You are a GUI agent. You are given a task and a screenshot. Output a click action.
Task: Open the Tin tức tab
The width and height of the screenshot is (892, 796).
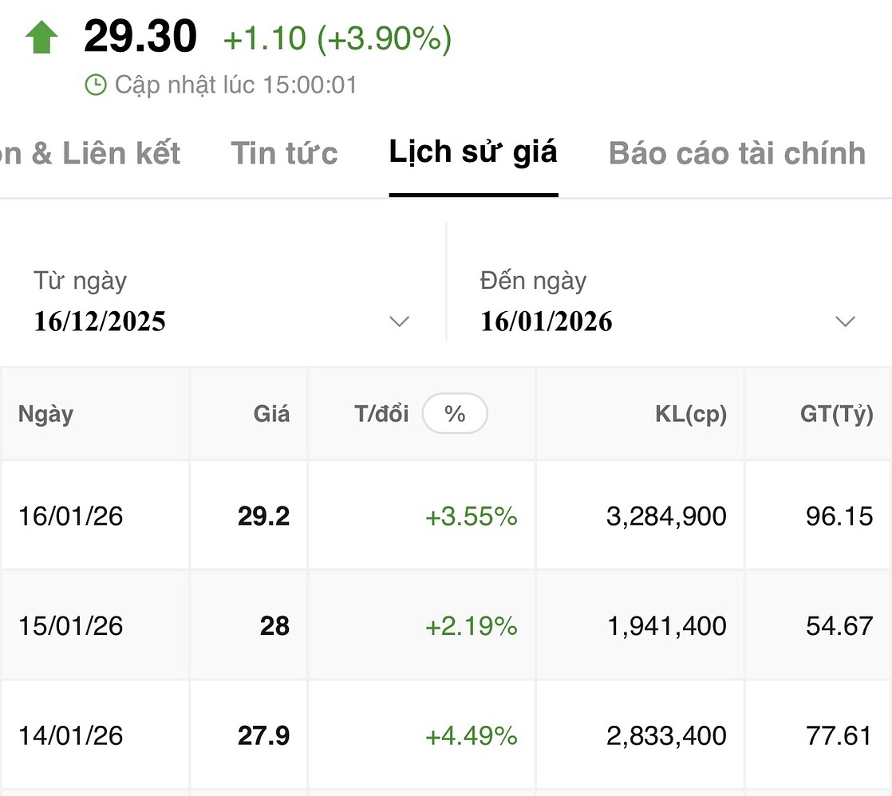click(284, 153)
